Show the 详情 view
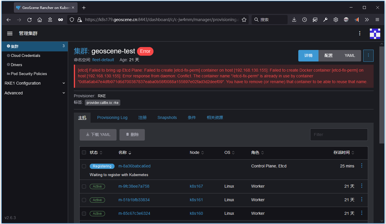Viewport: 386px width, 224px height. [308, 55]
